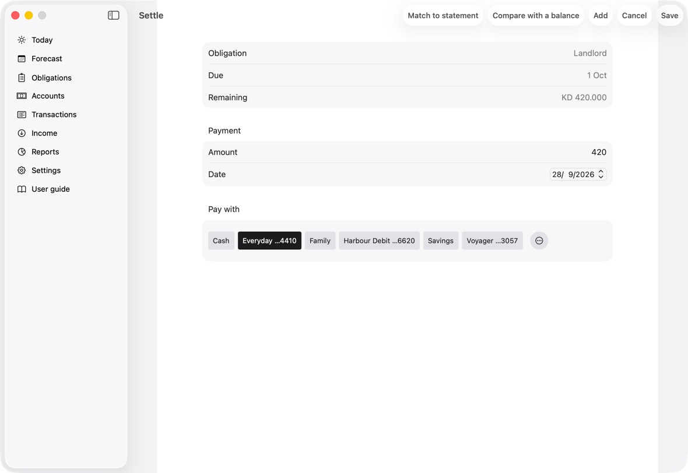The width and height of the screenshot is (688, 473).
Task: Open Today via its sun icon
Action: tap(22, 40)
